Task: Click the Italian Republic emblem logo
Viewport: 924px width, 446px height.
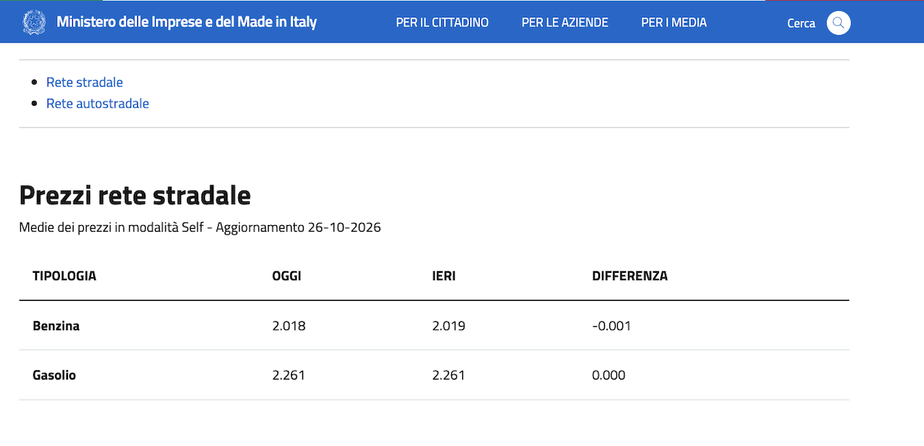Action: [x=34, y=22]
